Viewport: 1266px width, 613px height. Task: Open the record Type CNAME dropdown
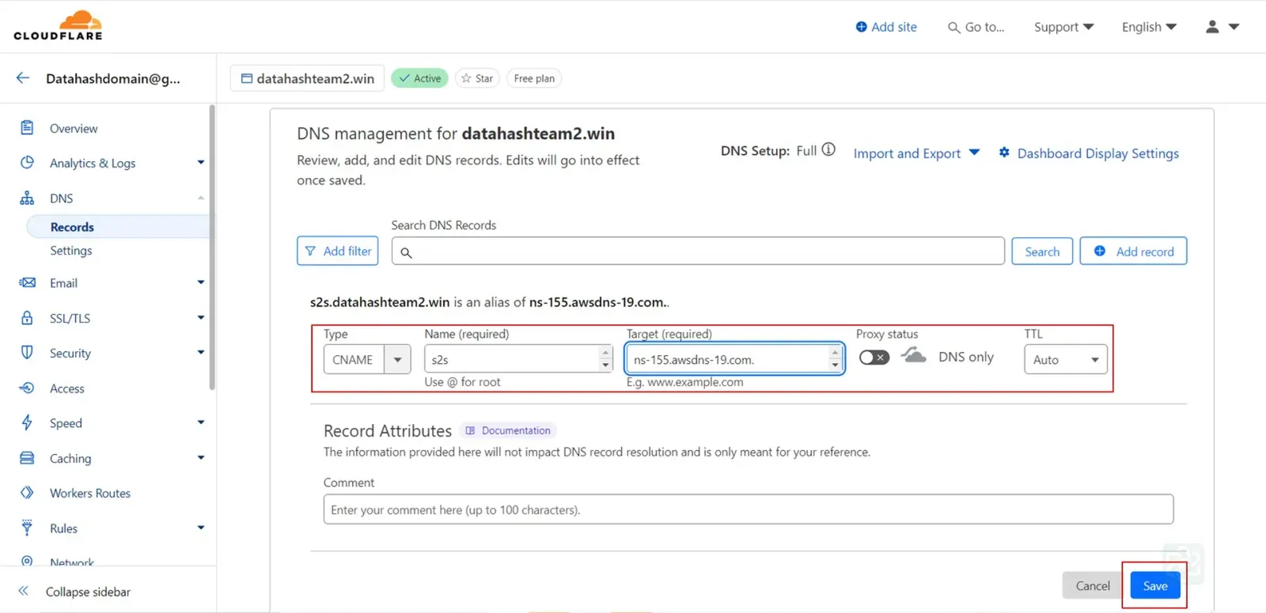click(367, 359)
